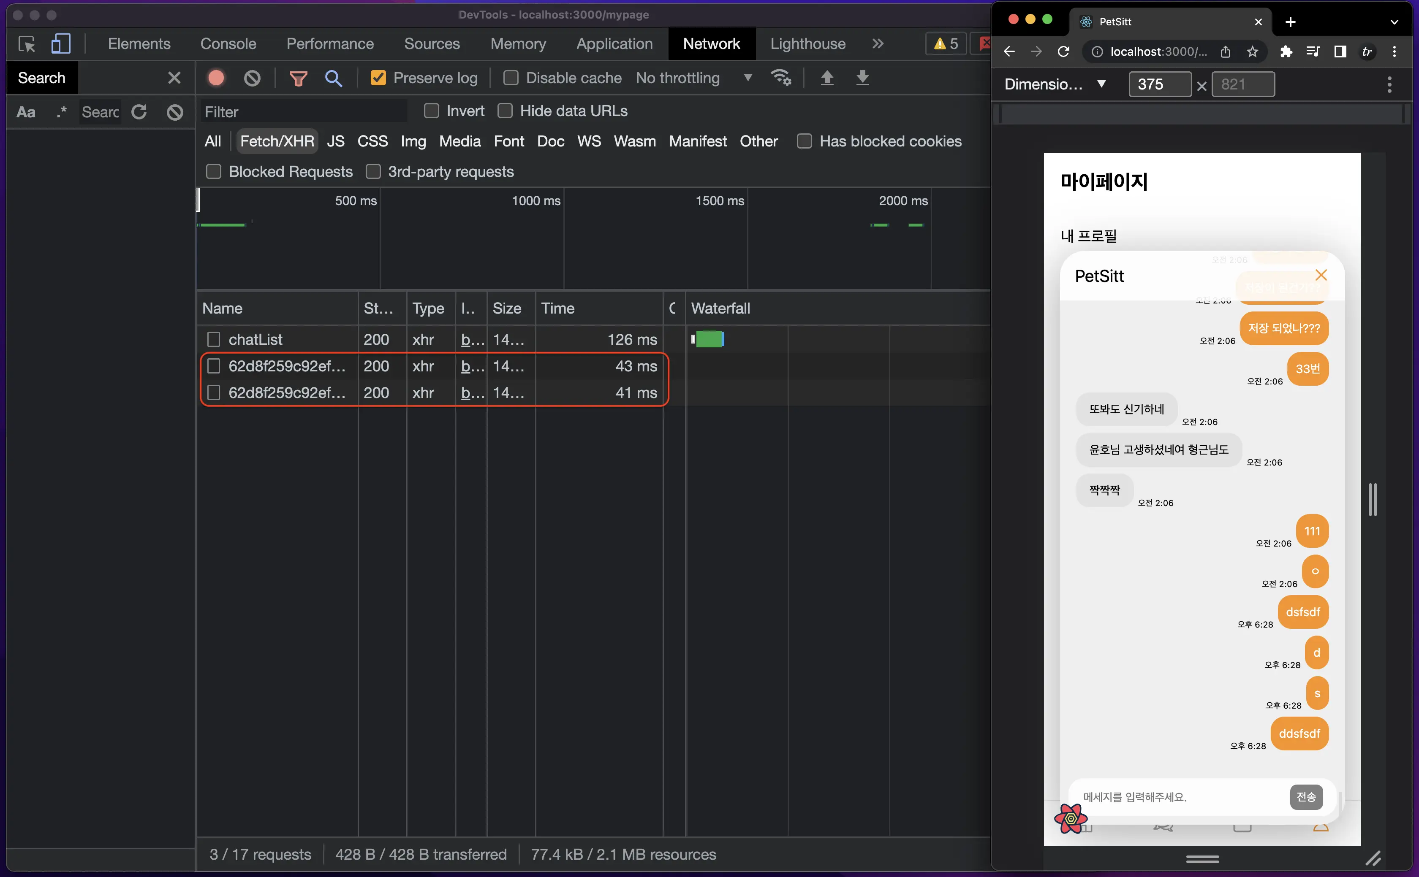
Task: Select the JS filter type
Action: (335, 141)
